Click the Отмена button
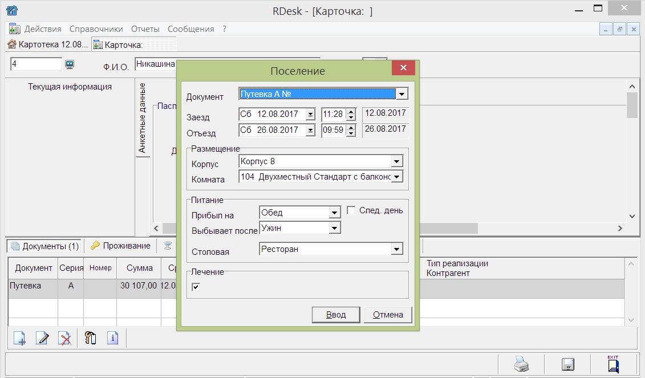The height and width of the screenshot is (378, 645). [x=388, y=315]
